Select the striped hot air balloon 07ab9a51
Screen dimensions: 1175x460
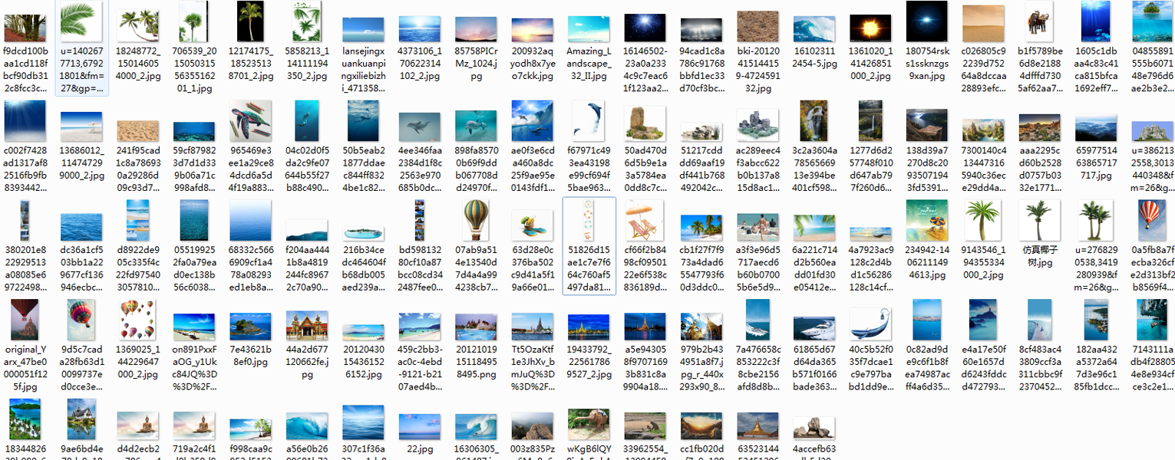point(476,220)
